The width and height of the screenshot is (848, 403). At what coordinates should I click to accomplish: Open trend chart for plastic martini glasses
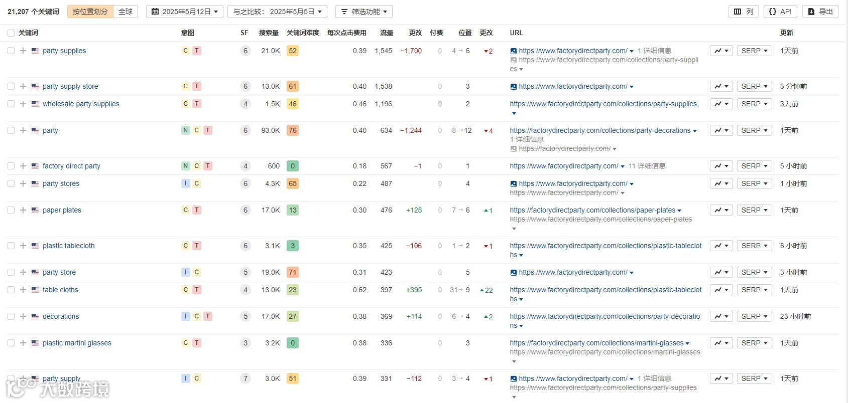pyautogui.click(x=721, y=343)
